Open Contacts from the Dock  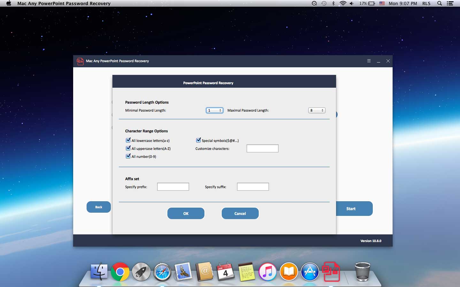[204, 272]
